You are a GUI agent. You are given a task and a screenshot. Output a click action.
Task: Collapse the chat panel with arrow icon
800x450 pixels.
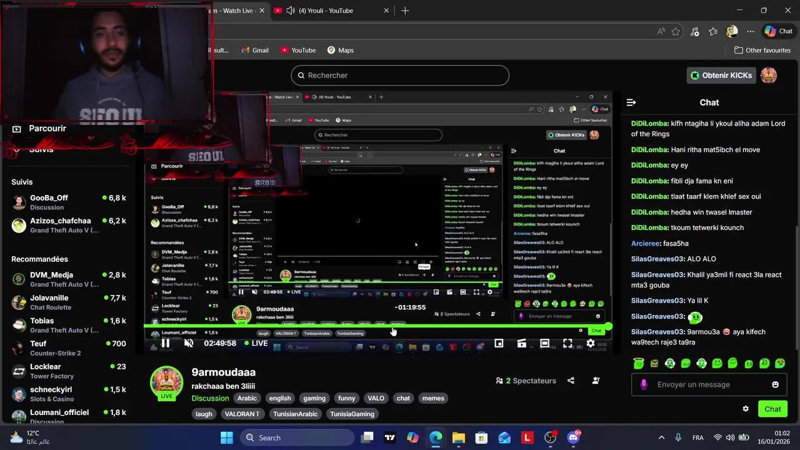631,102
